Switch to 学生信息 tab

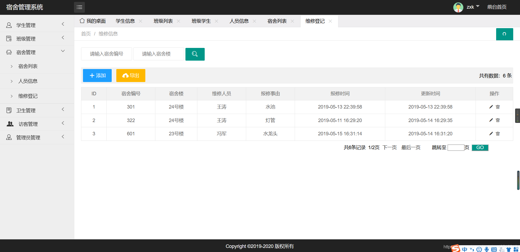(125, 21)
